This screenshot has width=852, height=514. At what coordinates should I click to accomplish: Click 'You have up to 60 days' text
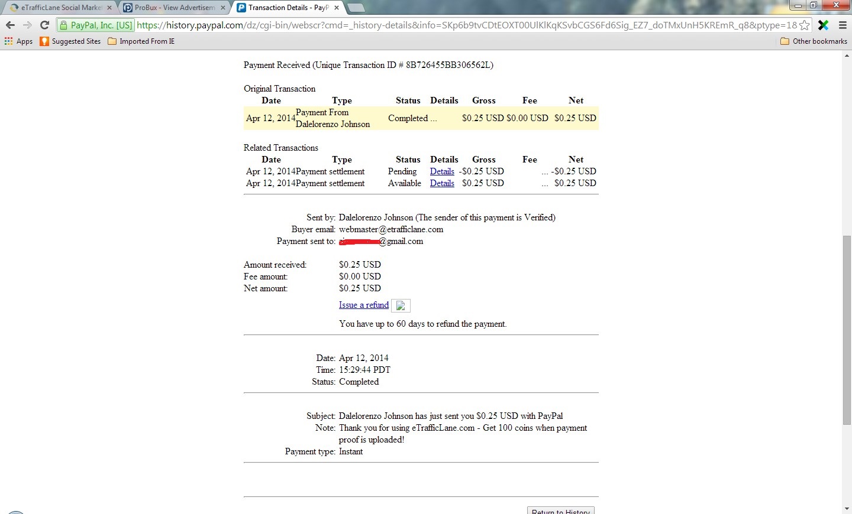423,324
